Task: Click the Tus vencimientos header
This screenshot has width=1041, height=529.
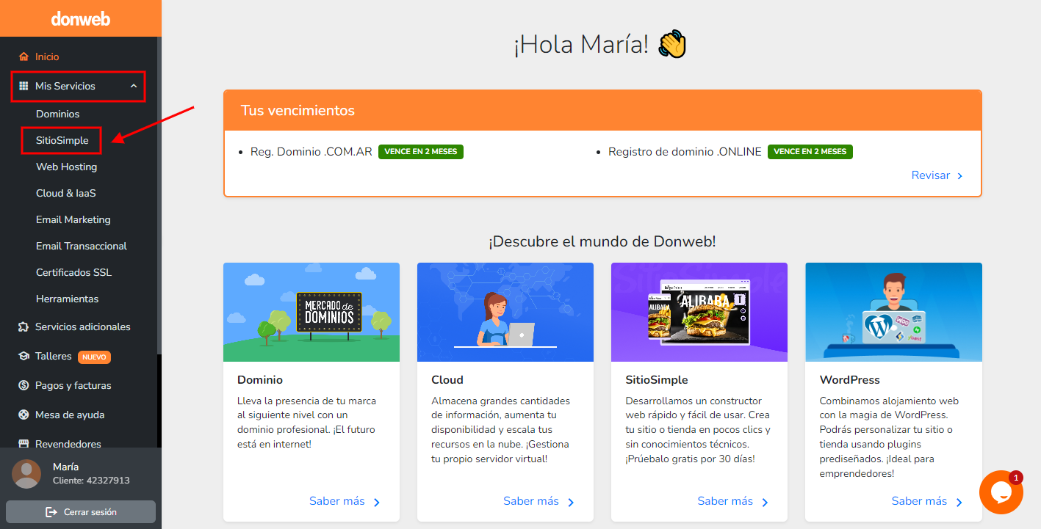Action: coord(602,111)
